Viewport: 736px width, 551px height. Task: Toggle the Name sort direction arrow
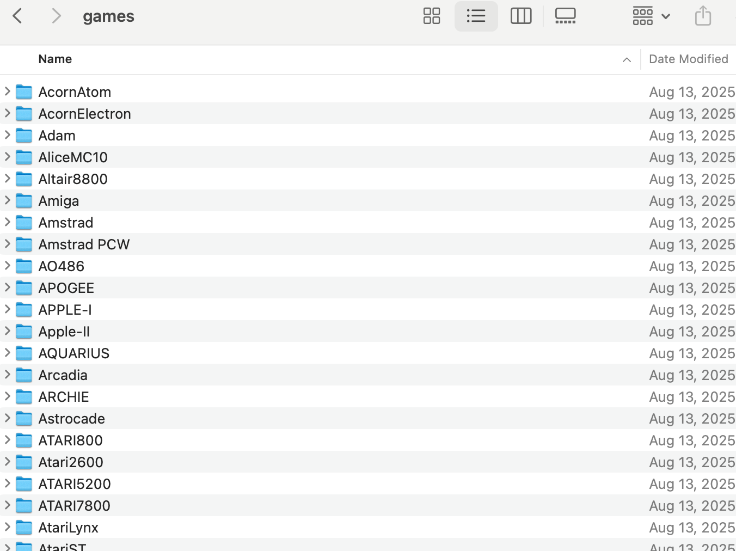click(627, 60)
